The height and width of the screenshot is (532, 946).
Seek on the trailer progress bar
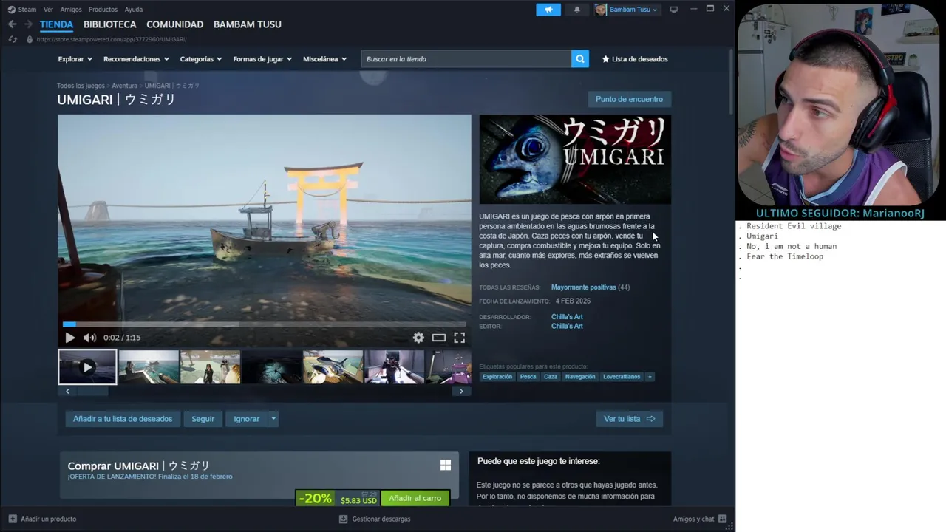click(x=265, y=324)
